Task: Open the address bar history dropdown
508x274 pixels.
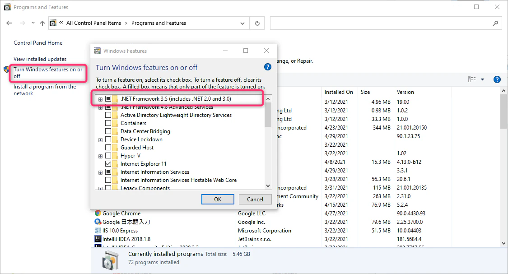Action: click(x=242, y=23)
